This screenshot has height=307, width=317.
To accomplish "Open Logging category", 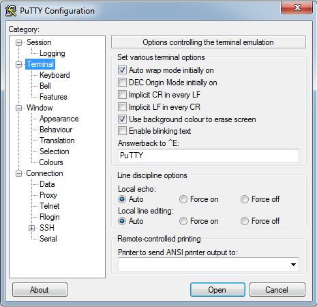I will pos(52,53).
